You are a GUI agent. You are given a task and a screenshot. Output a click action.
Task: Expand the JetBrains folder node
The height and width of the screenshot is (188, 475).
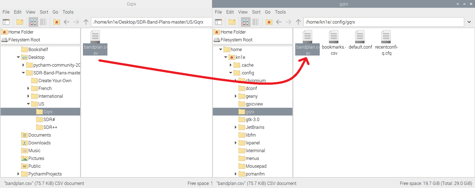pos(236,127)
